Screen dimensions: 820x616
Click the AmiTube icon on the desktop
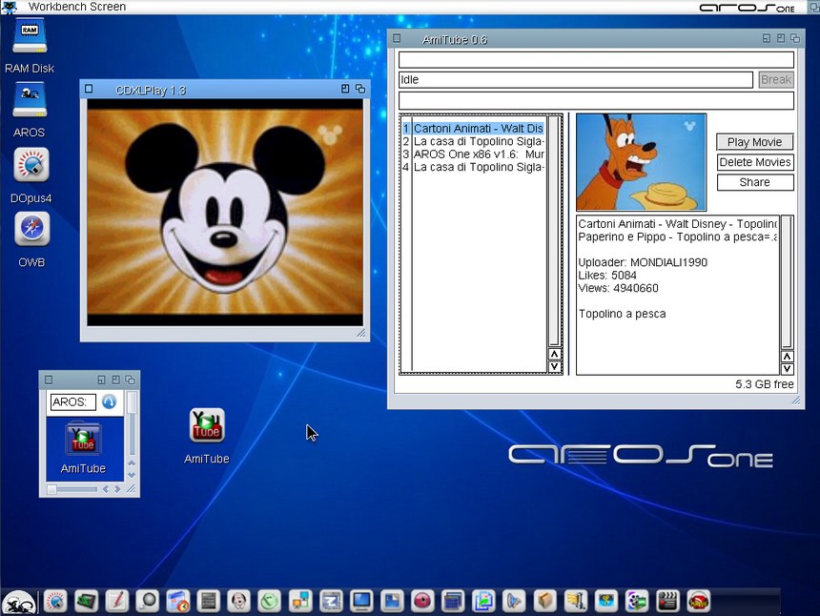[207, 426]
